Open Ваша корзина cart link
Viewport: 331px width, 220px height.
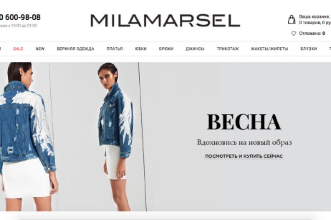click(x=315, y=16)
